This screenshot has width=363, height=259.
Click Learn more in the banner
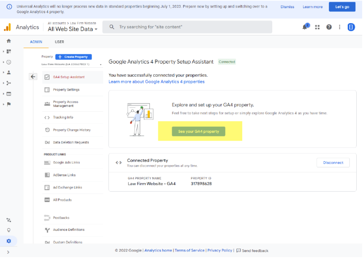click(x=312, y=7)
